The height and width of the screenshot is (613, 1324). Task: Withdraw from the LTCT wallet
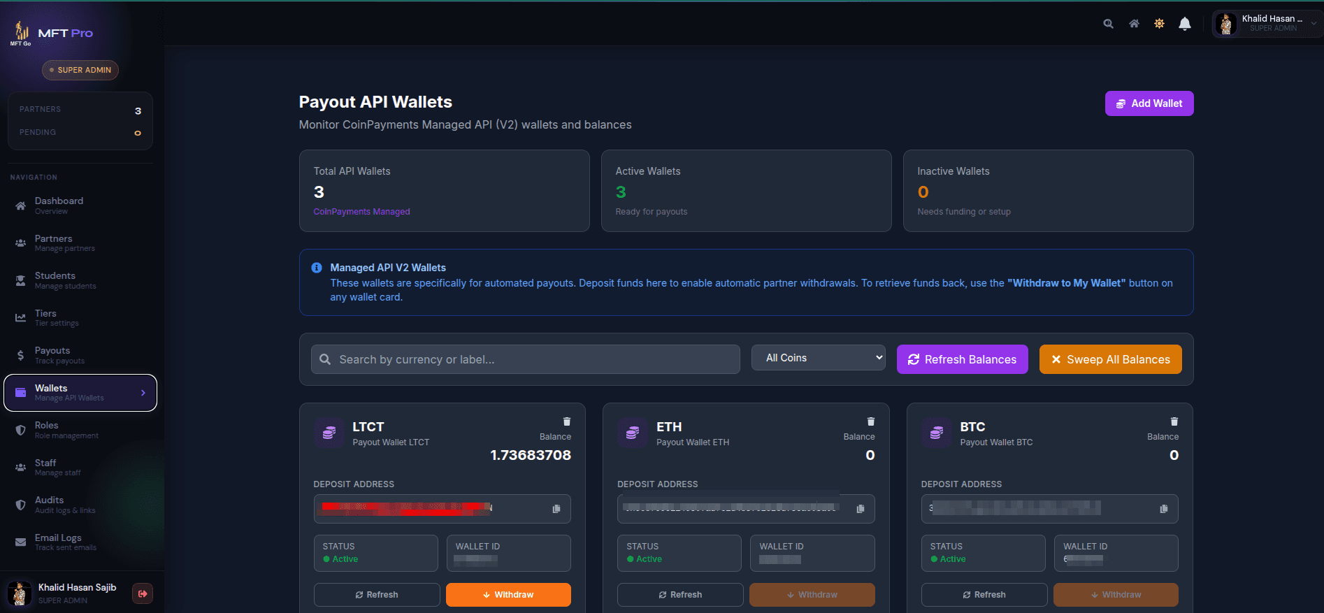coord(508,595)
